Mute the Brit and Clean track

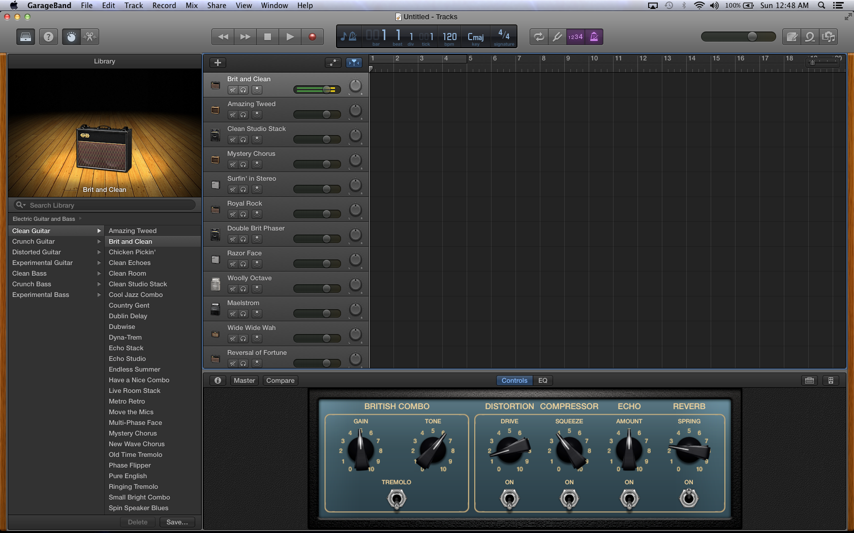coord(233,90)
